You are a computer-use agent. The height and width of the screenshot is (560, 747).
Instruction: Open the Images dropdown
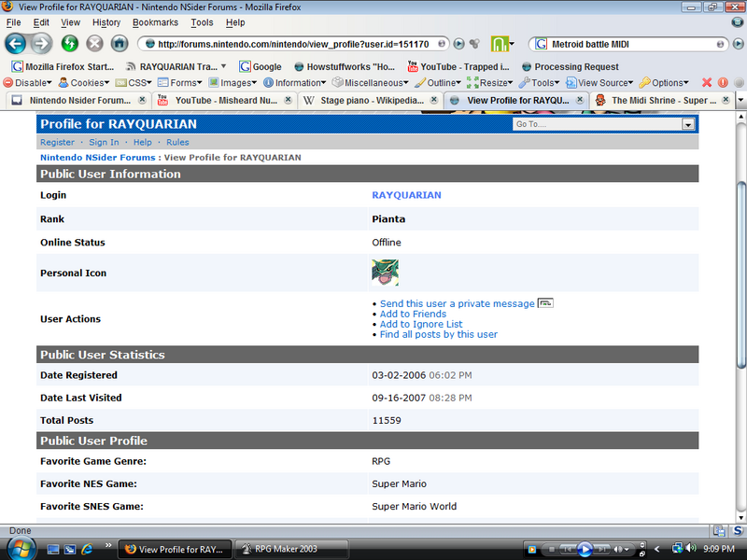[233, 82]
